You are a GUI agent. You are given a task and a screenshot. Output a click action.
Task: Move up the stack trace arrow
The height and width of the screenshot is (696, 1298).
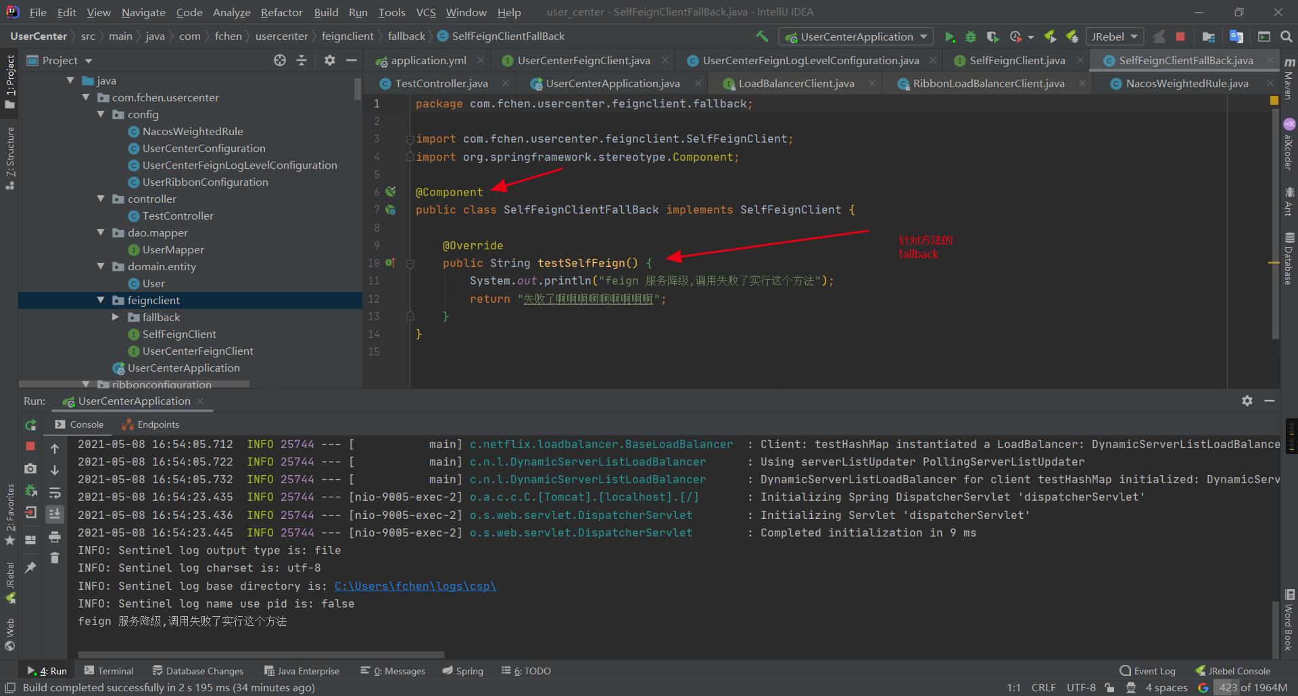point(55,448)
